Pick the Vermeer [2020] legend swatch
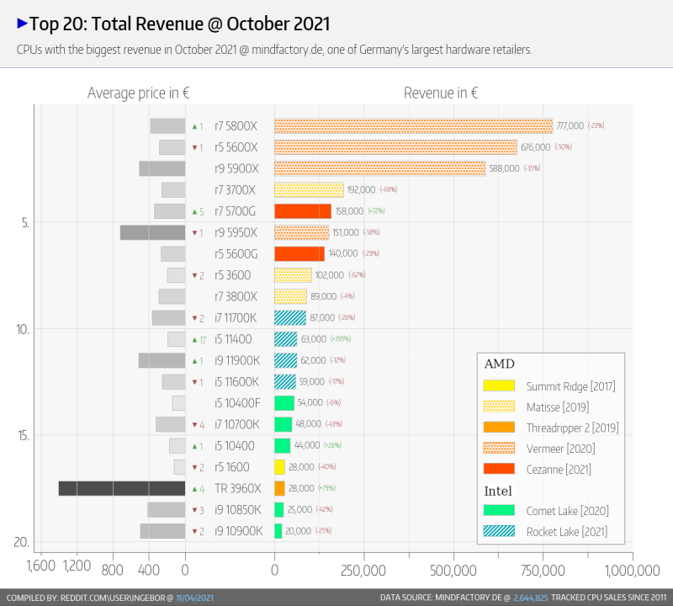The width and height of the screenshot is (673, 606). click(x=499, y=448)
